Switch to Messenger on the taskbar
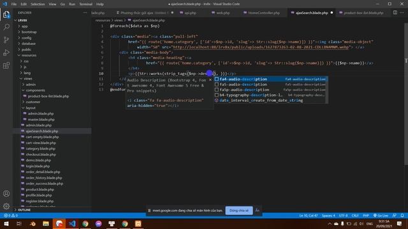 98,223
